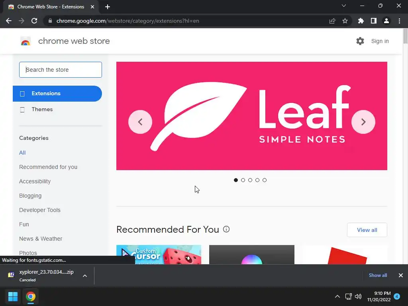The image size is (408, 306).
Task: Click View all for recommendations
Action: coord(367,230)
